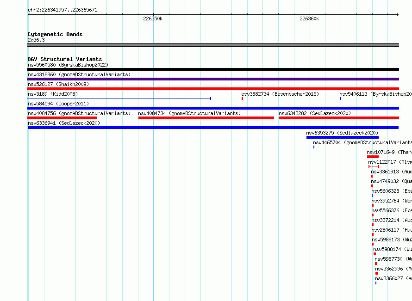
Task: Open the nsv5988174 label
Action: click(x=393, y=249)
